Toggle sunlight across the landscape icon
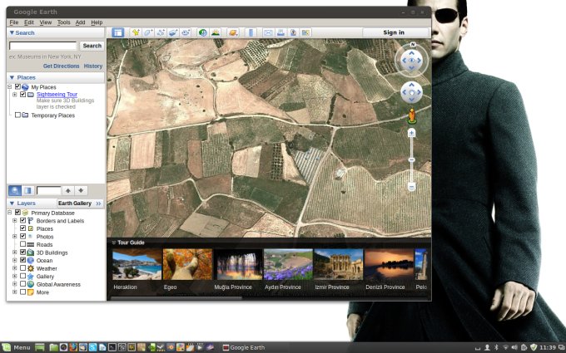566x353 pixels. coord(216,32)
